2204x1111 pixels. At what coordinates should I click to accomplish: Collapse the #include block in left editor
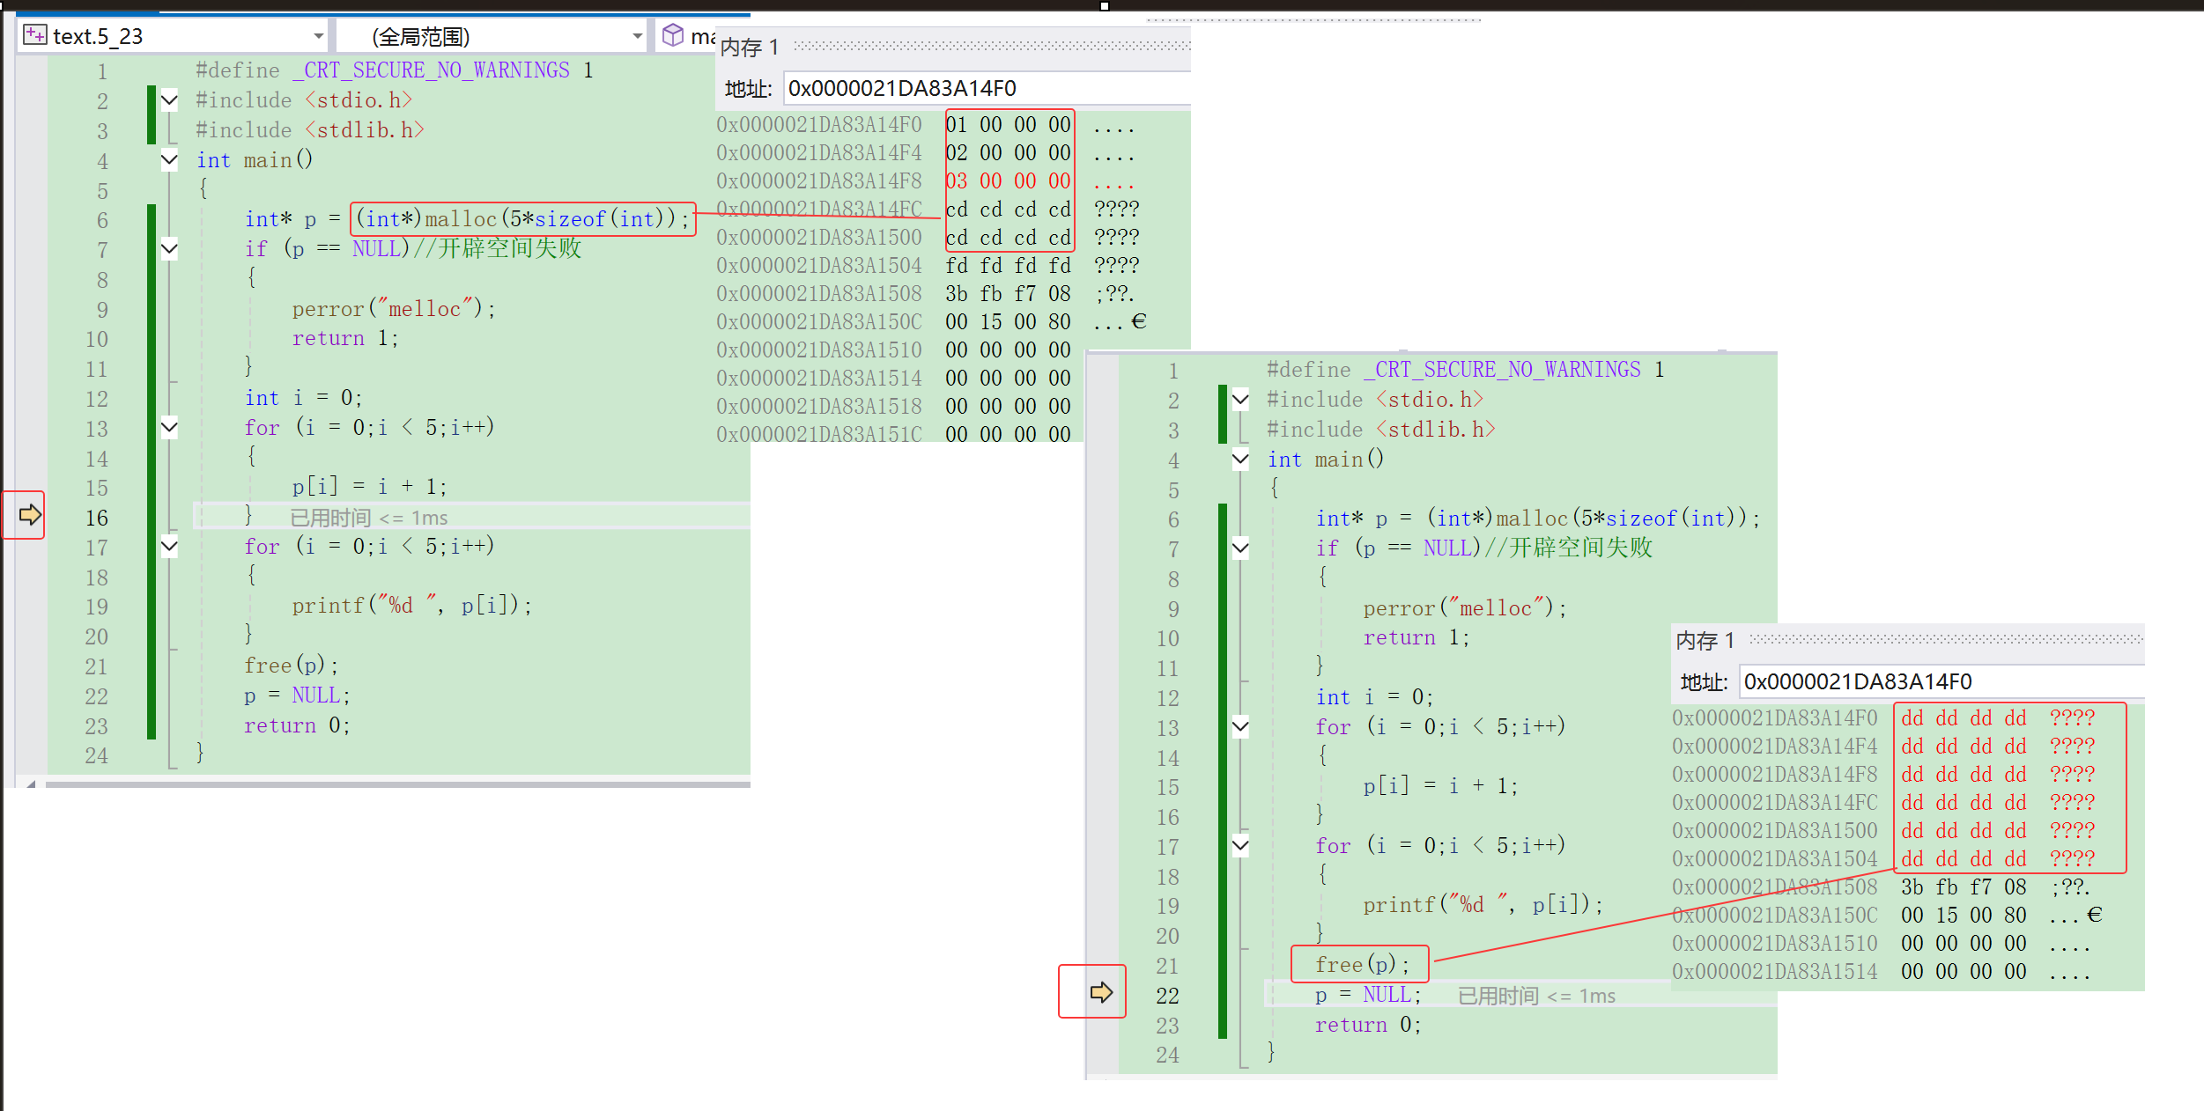tap(170, 100)
